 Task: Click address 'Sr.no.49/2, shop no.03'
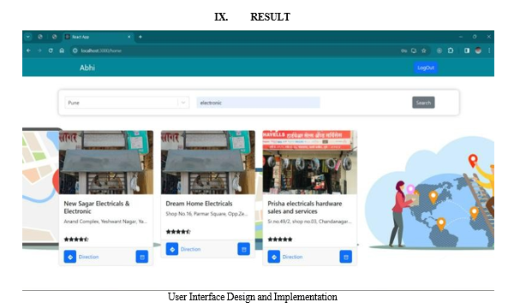pyautogui.click(x=309, y=222)
